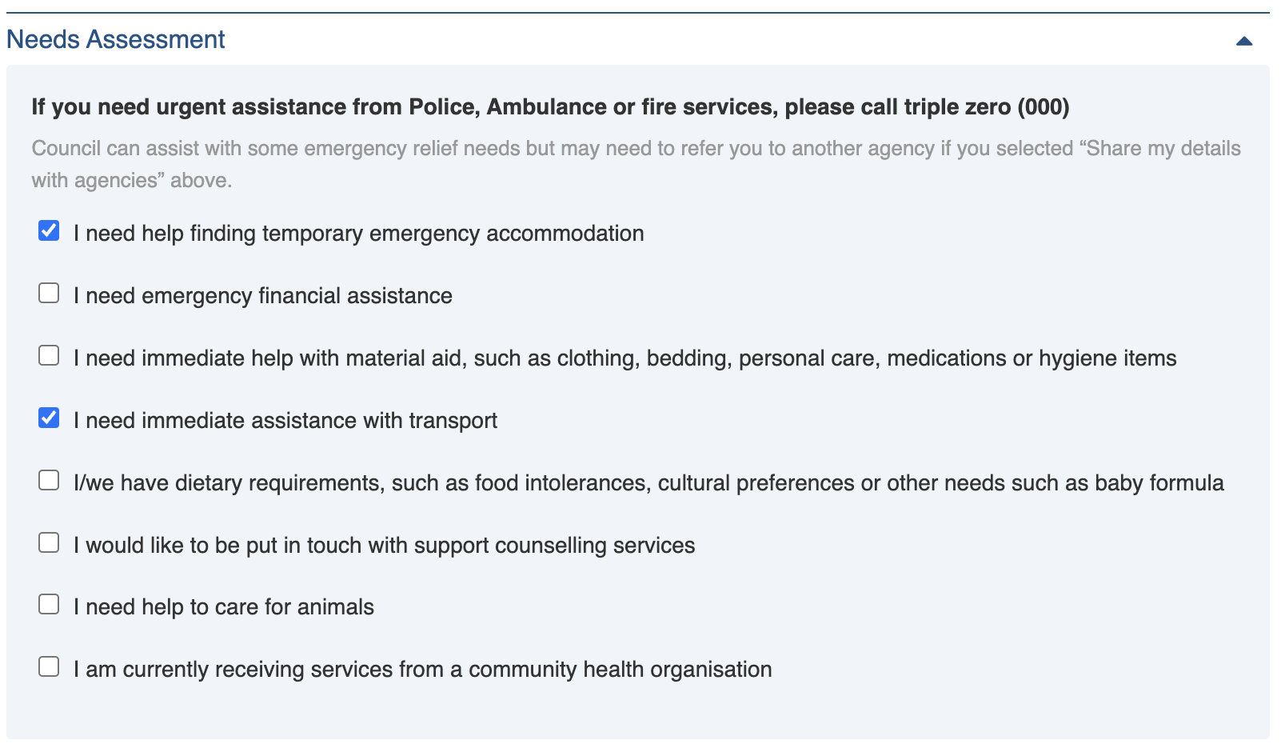The image size is (1281, 752).
Task: Untick the immediate transport assistance checkbox
Action: (49, 418)
